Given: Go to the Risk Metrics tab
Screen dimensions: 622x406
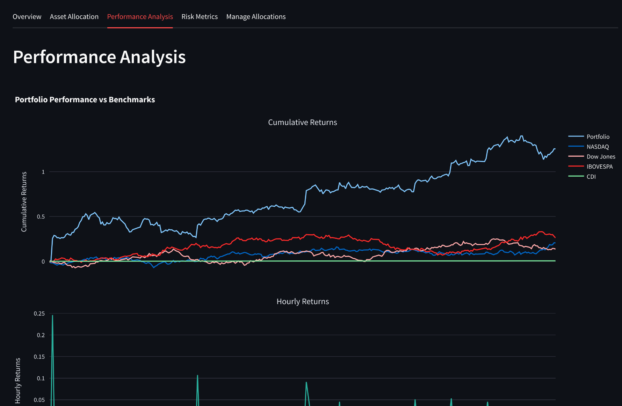Looking at the screenshot, I should point(200,17).
